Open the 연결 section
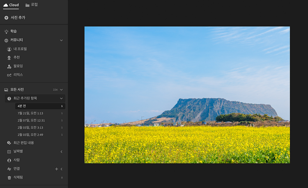Image resolution: width=308 pixels, height=188 pixels. (16, 169)
